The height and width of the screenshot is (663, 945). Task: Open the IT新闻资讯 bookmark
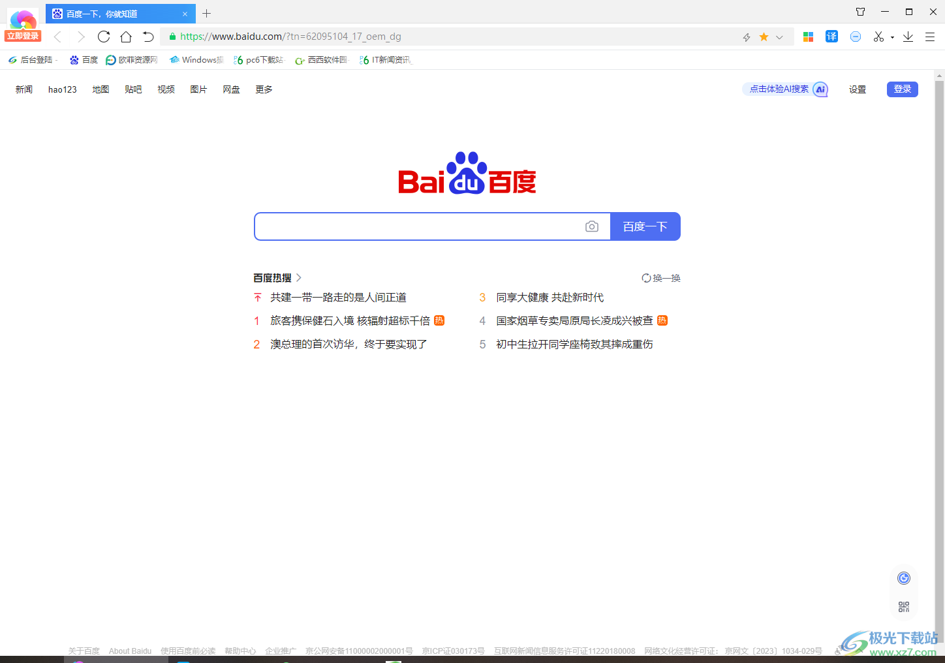(x=385, y=59)
